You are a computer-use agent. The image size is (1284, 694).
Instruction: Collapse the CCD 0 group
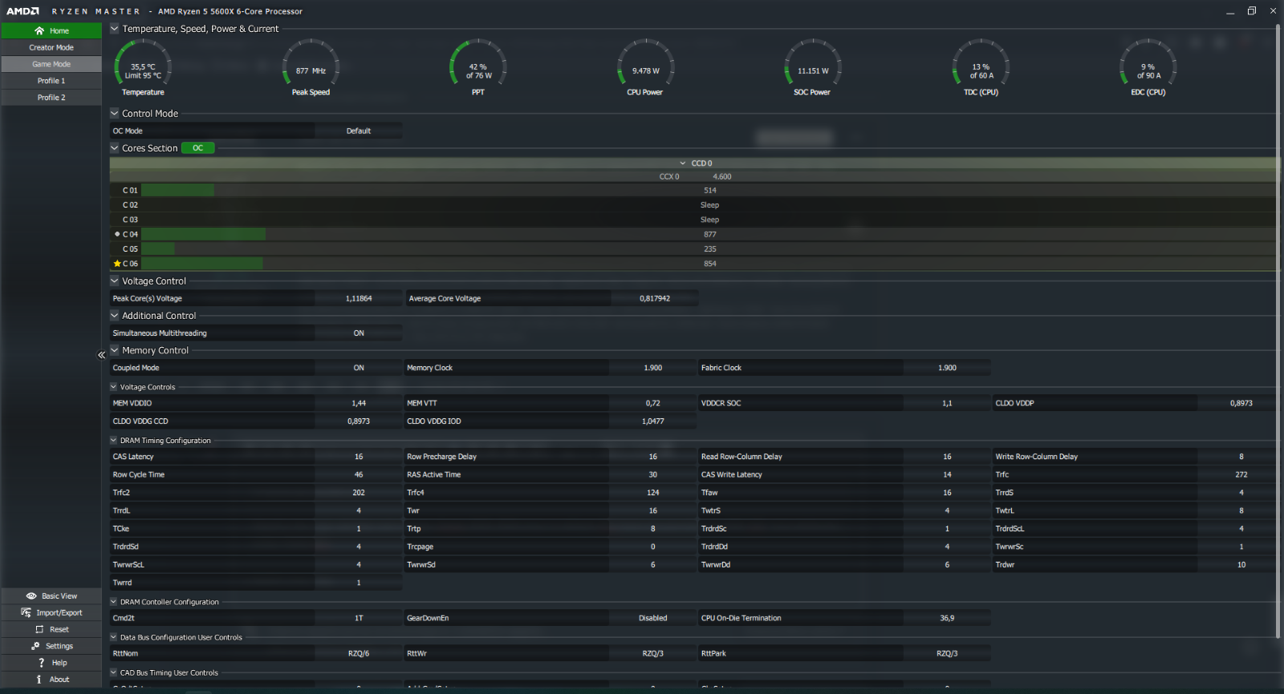click(x=683, y=163)
